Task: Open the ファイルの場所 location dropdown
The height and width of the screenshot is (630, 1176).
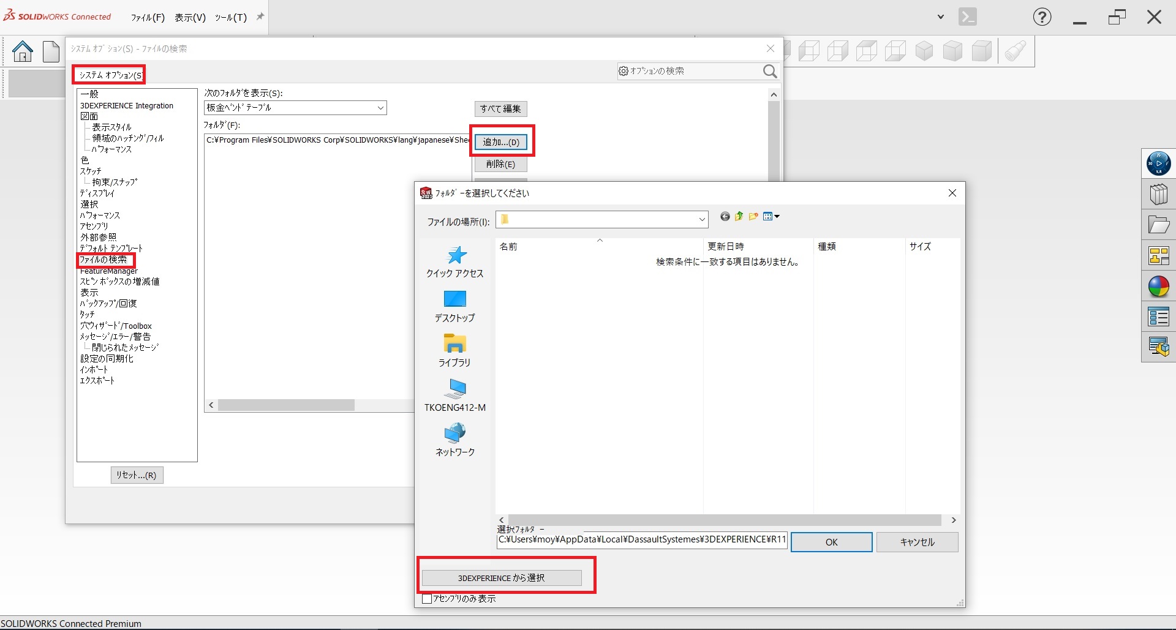Action: point(602,219)
